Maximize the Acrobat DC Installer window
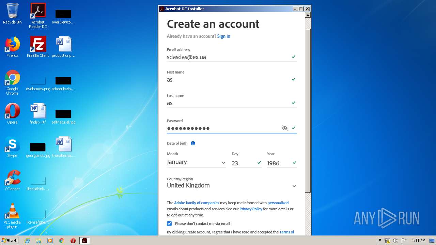 pyautogui.click(x=301, y=9)
